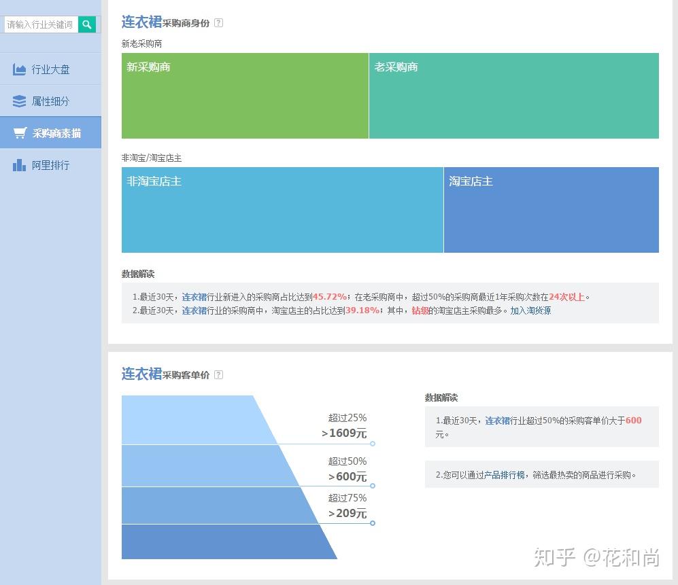Click the >1609元 funnel label
The height and width of the screenshot is (585, 678).
344,433
